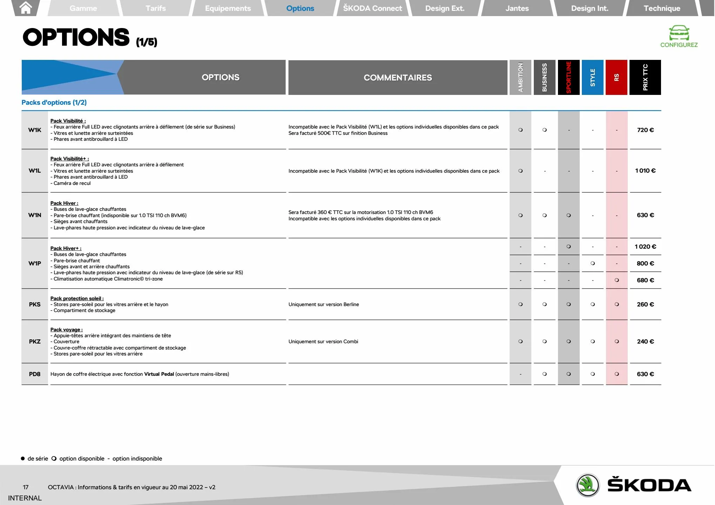Click the PKS row RS circle
The width and height of the screenshot is (715, 505).
coord(617,304)
